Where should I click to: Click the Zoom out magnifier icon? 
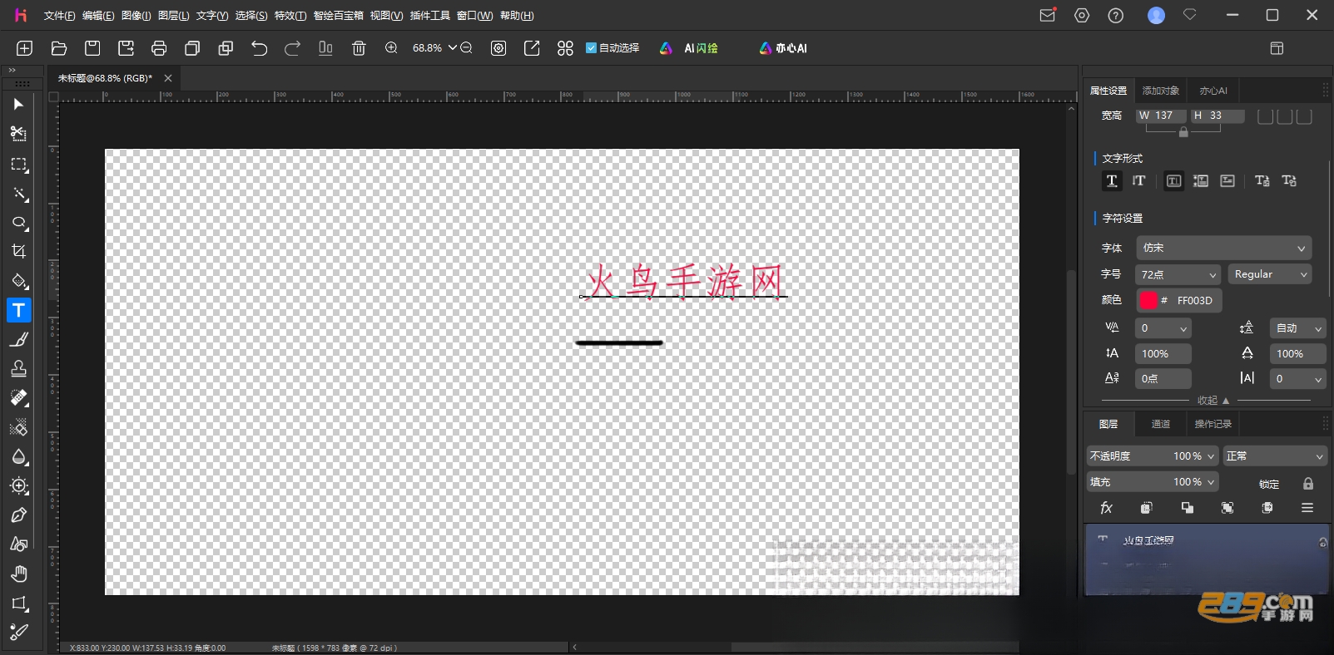pyautogui.click(x=466, y=48)
